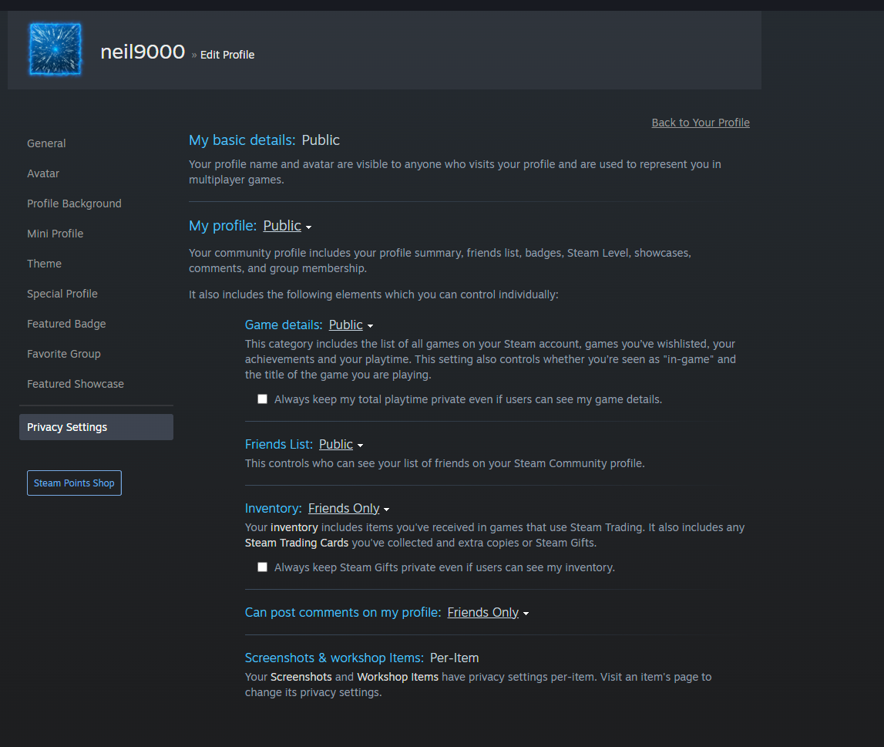Click the Per-Item value text
Image resolution: width=884 pixels, height=747 pixels.
(x=455, y=658)
